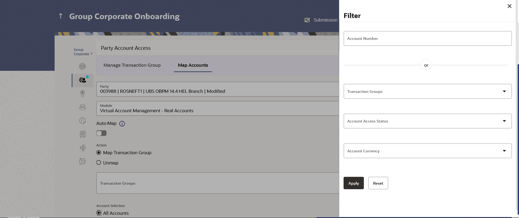Viewport: 519px width, 218px height.
Task: Select the party account access sidebar icon
Action: click(82, 80)
